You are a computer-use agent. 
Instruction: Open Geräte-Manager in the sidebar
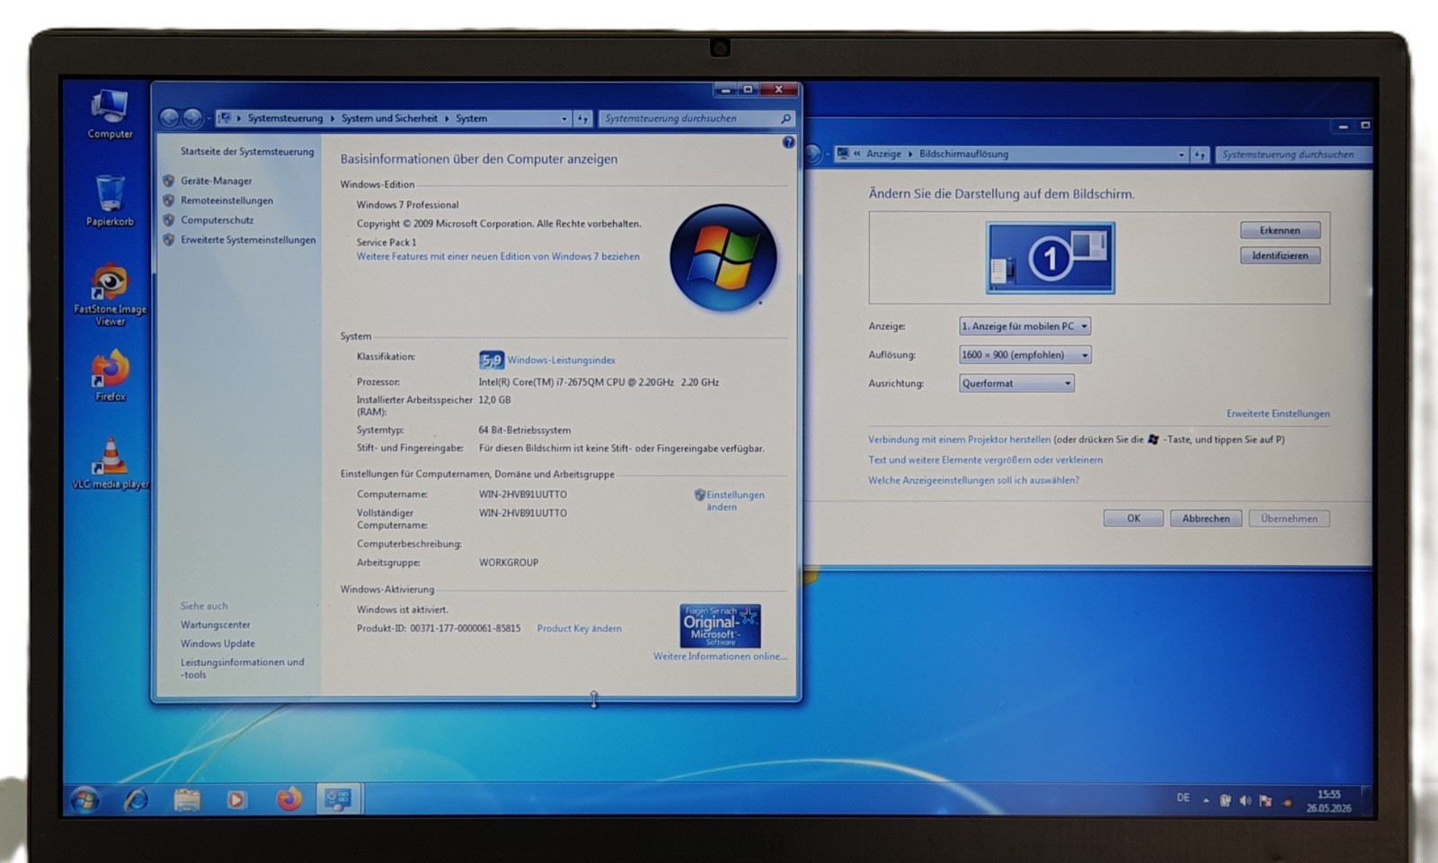[x=216, y=181]
